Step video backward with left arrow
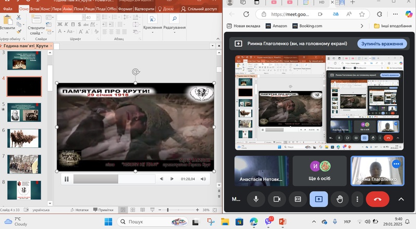This screenshot has width=416, height=229. click(161, 179)
